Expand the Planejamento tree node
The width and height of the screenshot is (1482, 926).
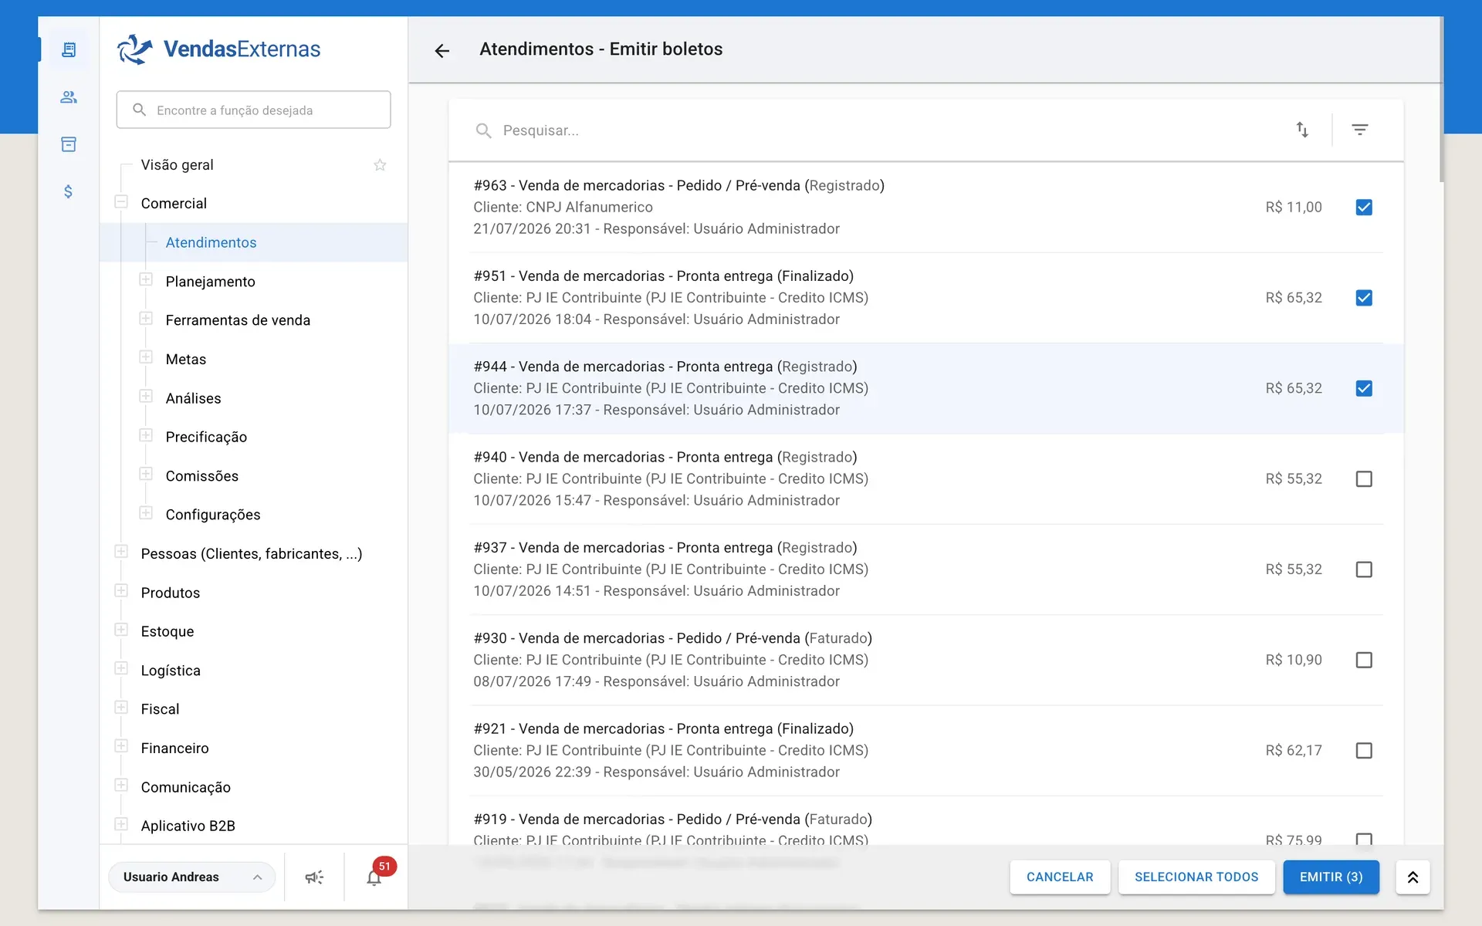pyautogui.click(x=146, y=280)
